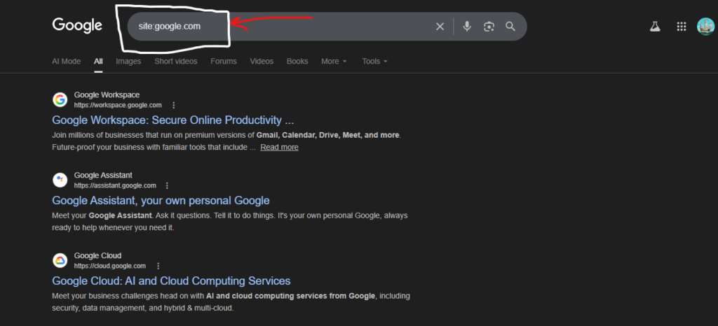Click the Google Assistant site name
The image size is (718, 326).
point(103,176)
